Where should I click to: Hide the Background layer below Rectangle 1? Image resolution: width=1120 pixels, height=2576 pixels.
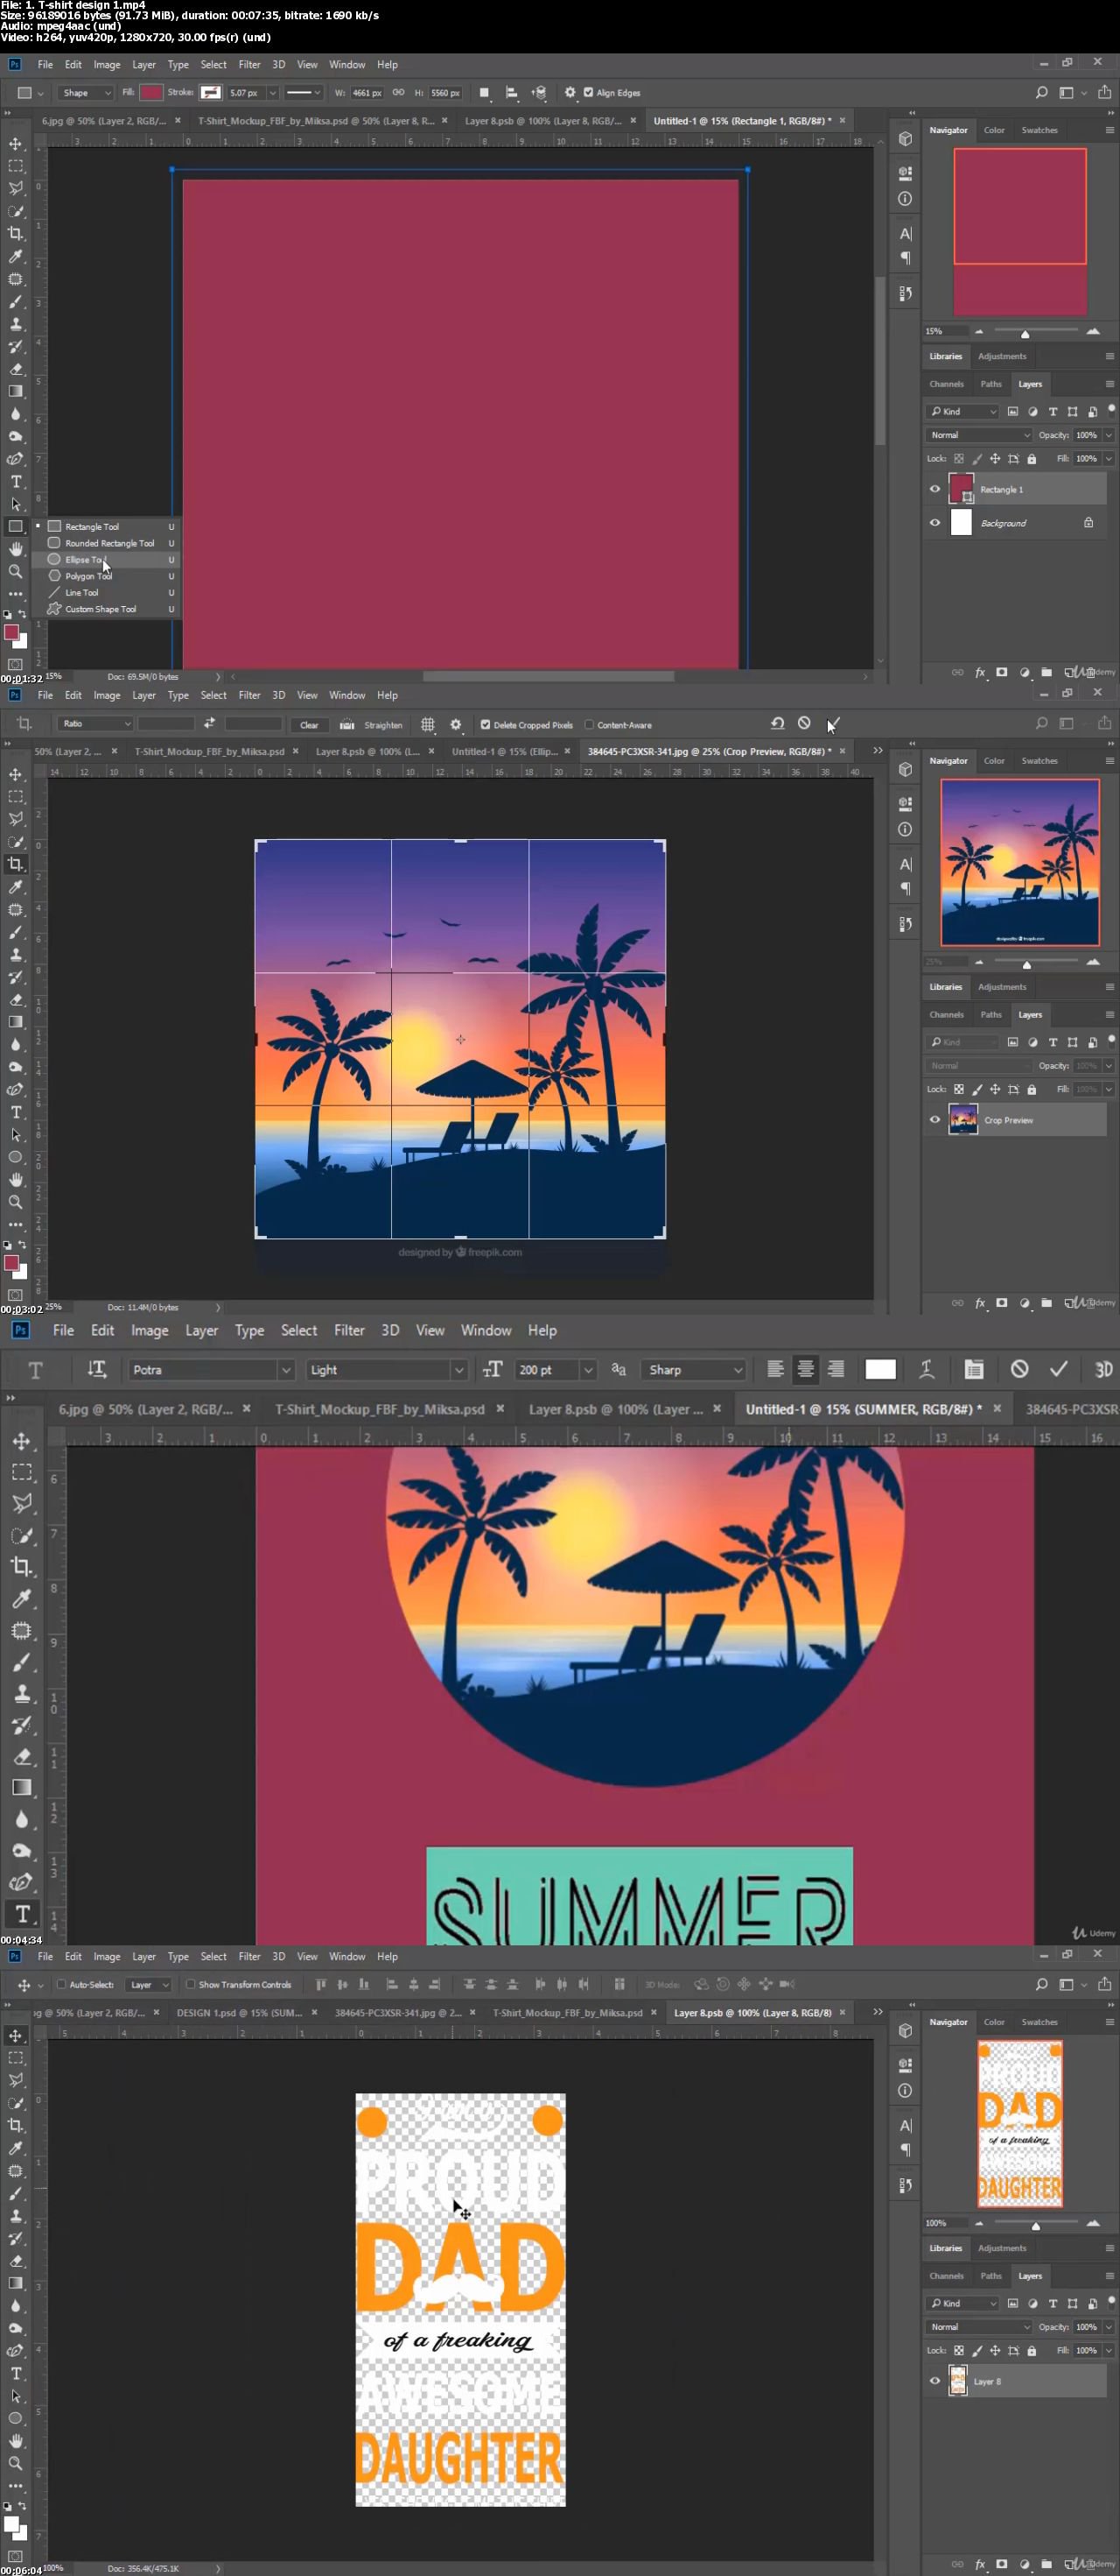pos(935,523)
